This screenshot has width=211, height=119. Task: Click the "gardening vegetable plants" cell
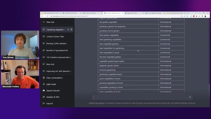click(128, 74)
